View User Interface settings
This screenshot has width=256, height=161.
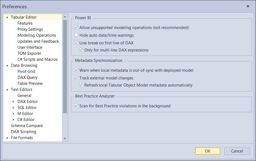(30, 47)
